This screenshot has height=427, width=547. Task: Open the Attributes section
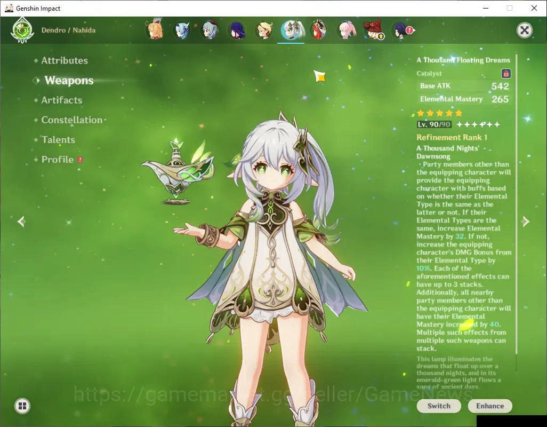[x=65, y=60]
